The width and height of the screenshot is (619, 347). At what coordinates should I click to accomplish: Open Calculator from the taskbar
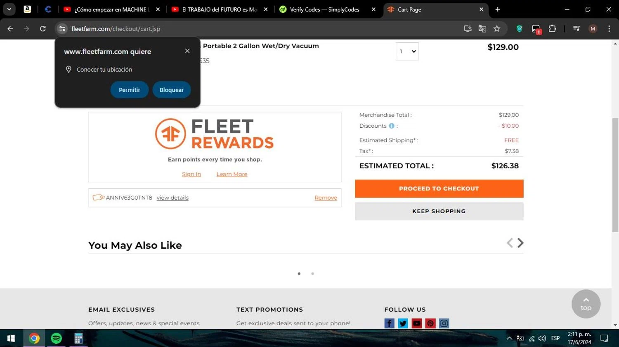[78, 338]
